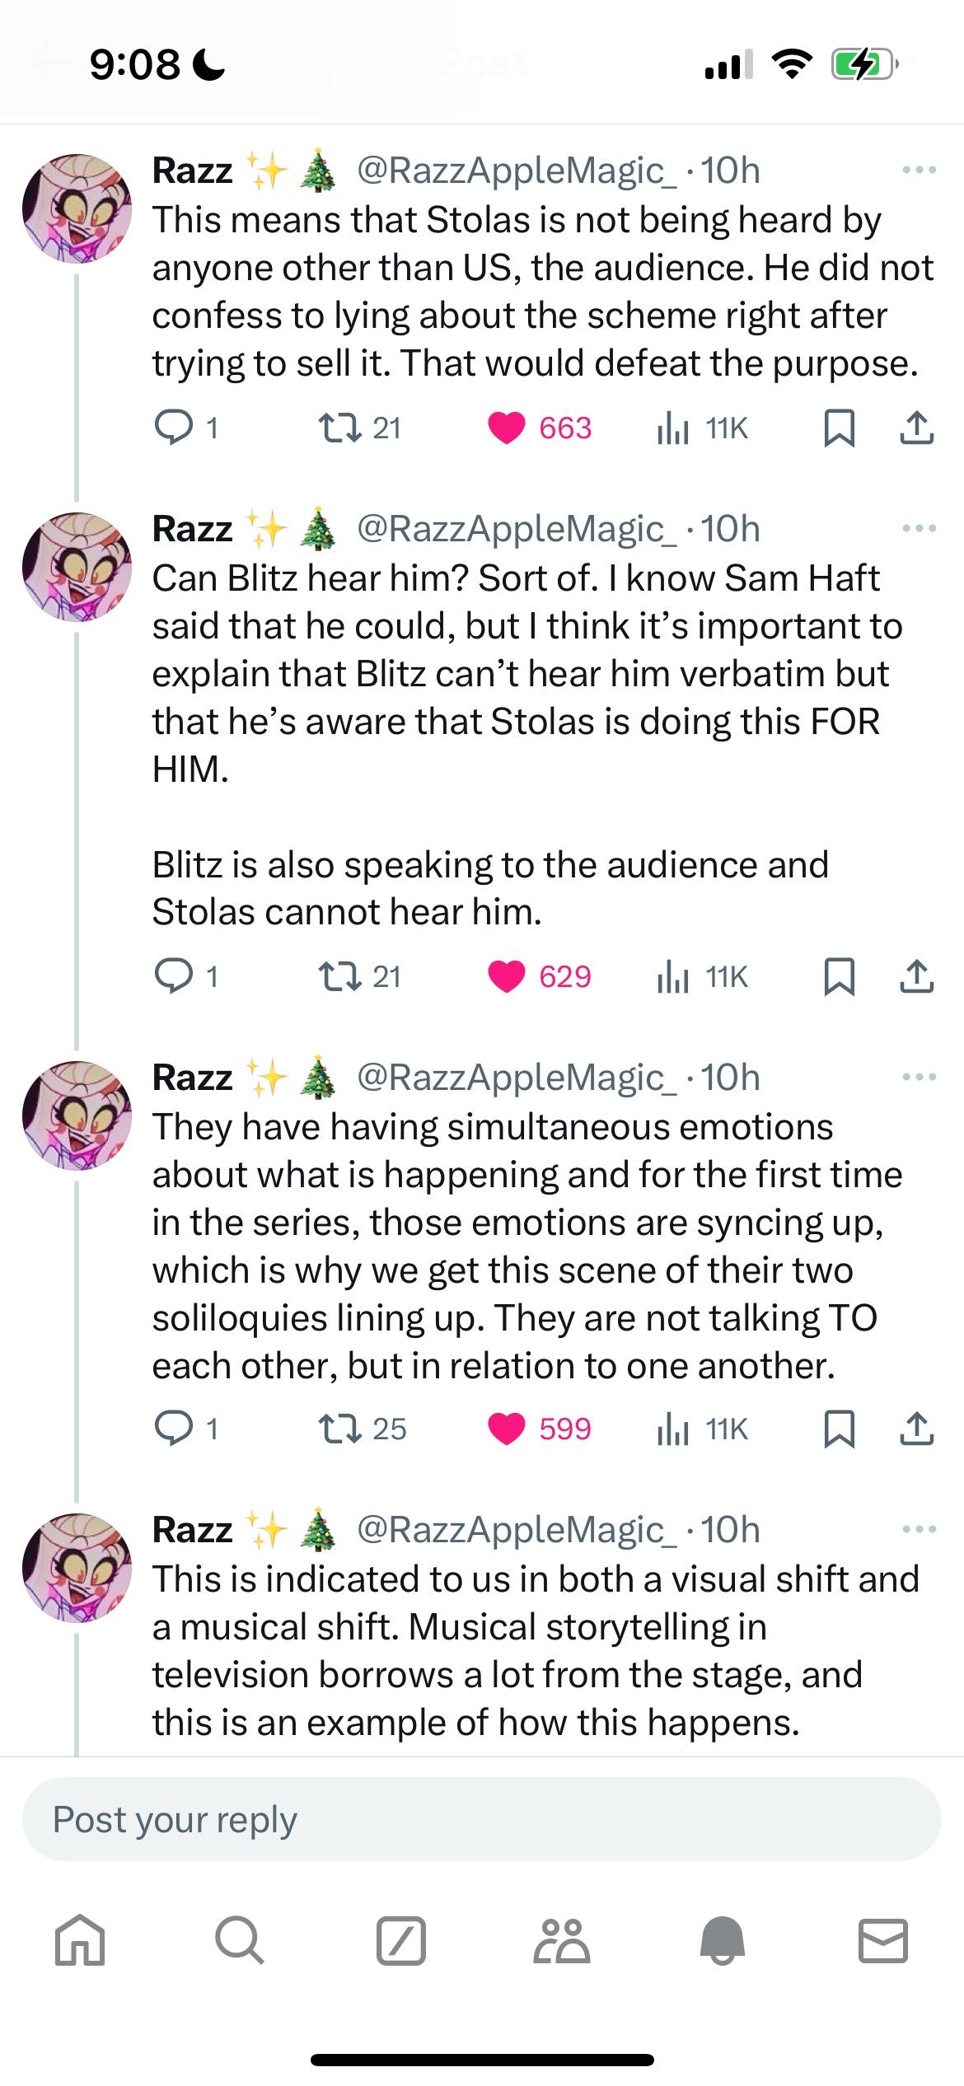View analytics of the first tweet

pos(672,428)
